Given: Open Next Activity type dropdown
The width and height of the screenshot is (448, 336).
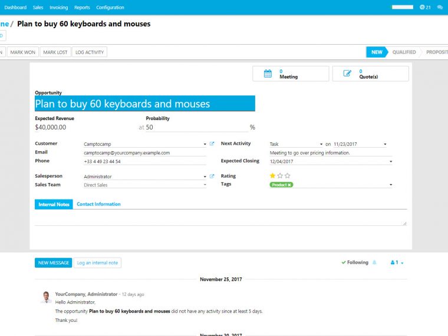Looking at the screenshot, I should 321,144.
